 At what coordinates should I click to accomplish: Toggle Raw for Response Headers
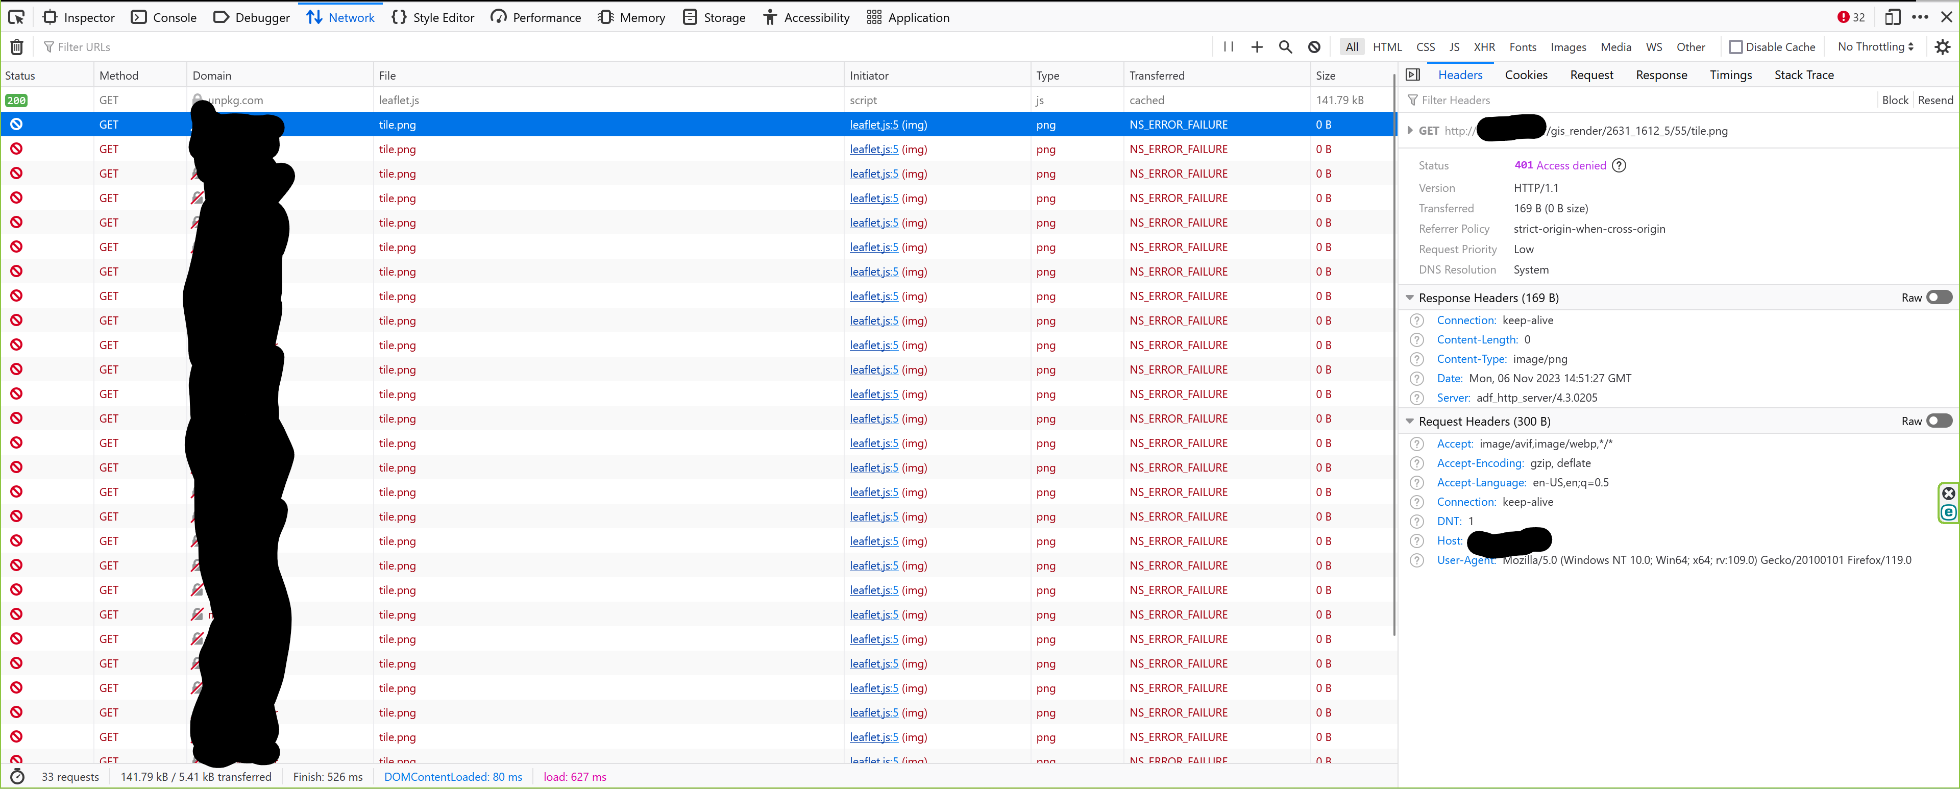1938,298
